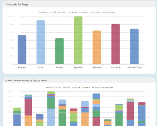Toggle Executed series in monthly records chart legend

[96, 88]
